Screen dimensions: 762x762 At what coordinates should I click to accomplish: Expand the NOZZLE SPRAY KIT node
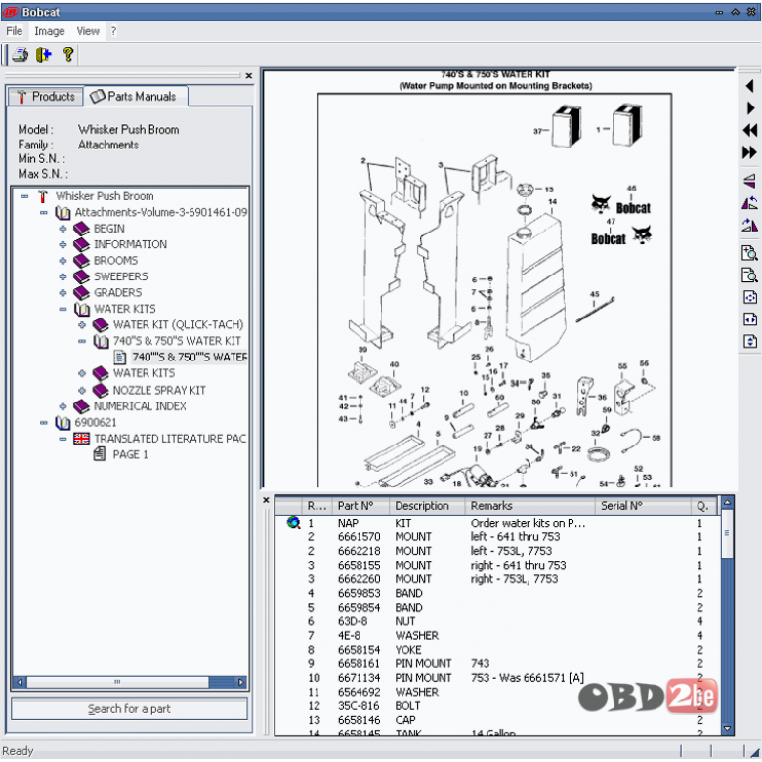pos(82,390)
